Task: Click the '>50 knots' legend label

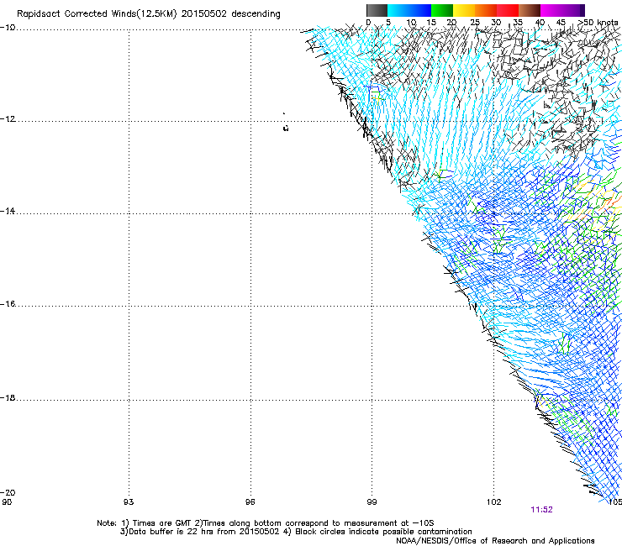Action: pos(598,23)
